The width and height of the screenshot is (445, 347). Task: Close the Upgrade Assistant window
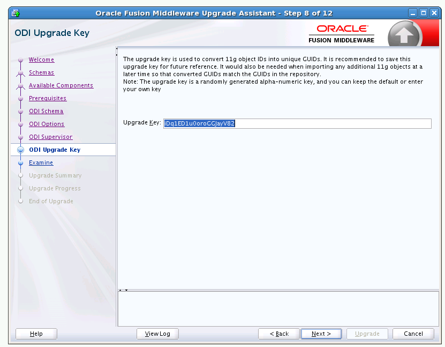click(434, 13)
